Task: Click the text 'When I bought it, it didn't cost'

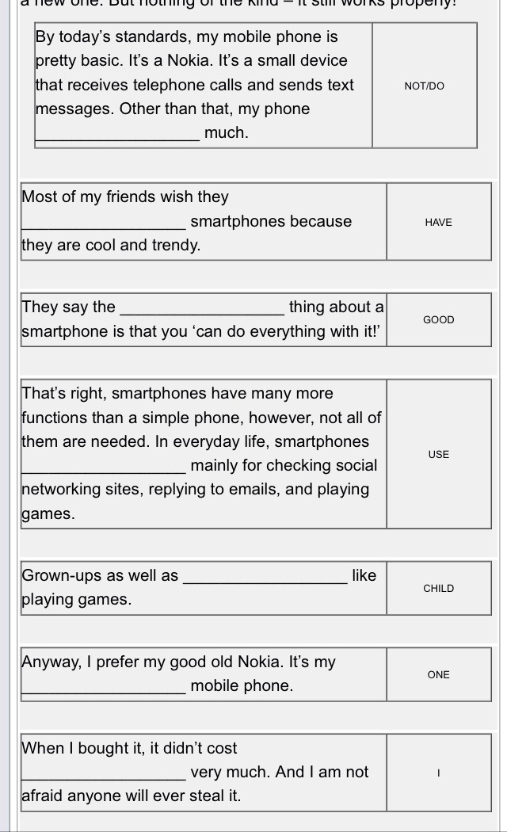Action: click(129, 748)
